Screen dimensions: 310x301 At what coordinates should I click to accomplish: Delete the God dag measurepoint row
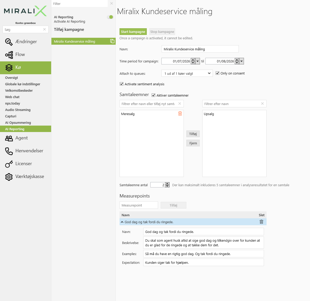(x=261, y=222)
